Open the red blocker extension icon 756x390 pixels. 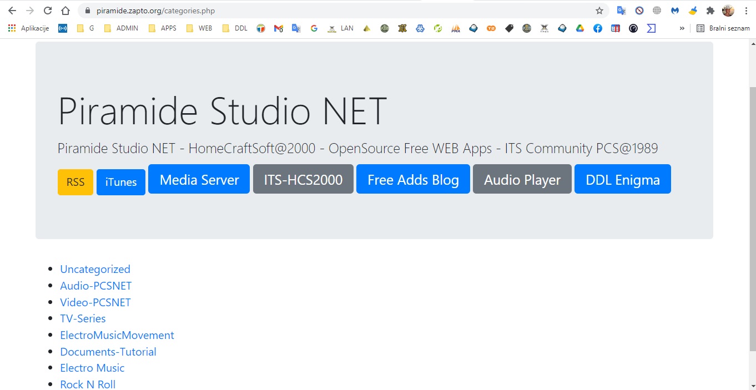pyautogui.click(x=639, y=11)
